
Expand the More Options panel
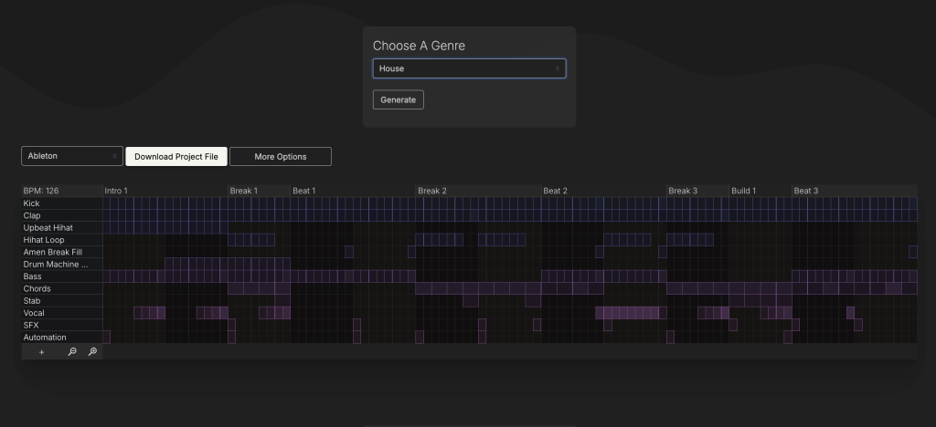coord(280,157)
